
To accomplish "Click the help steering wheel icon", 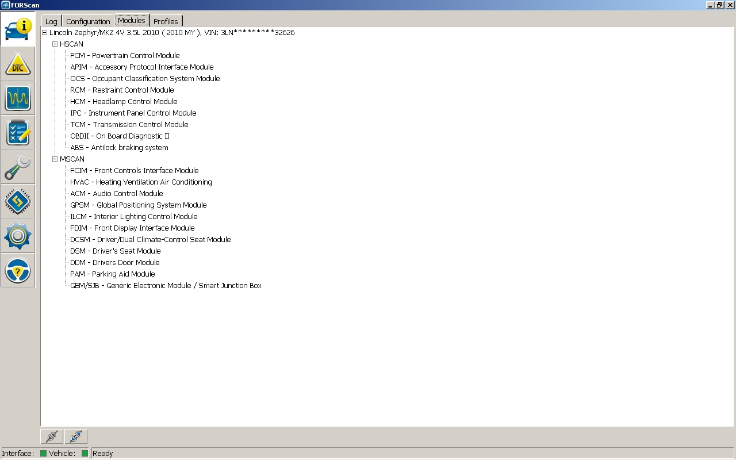I will (x=18, y=270).
